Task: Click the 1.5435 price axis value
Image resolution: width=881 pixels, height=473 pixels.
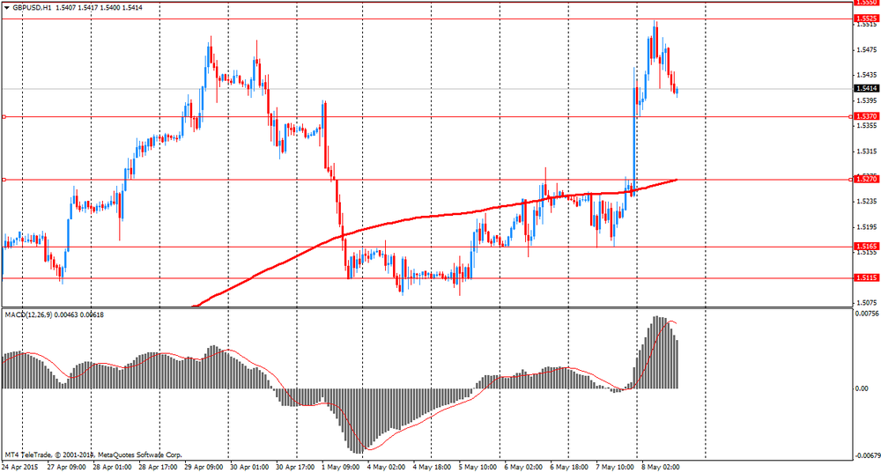Action: (x=866, y=75)
